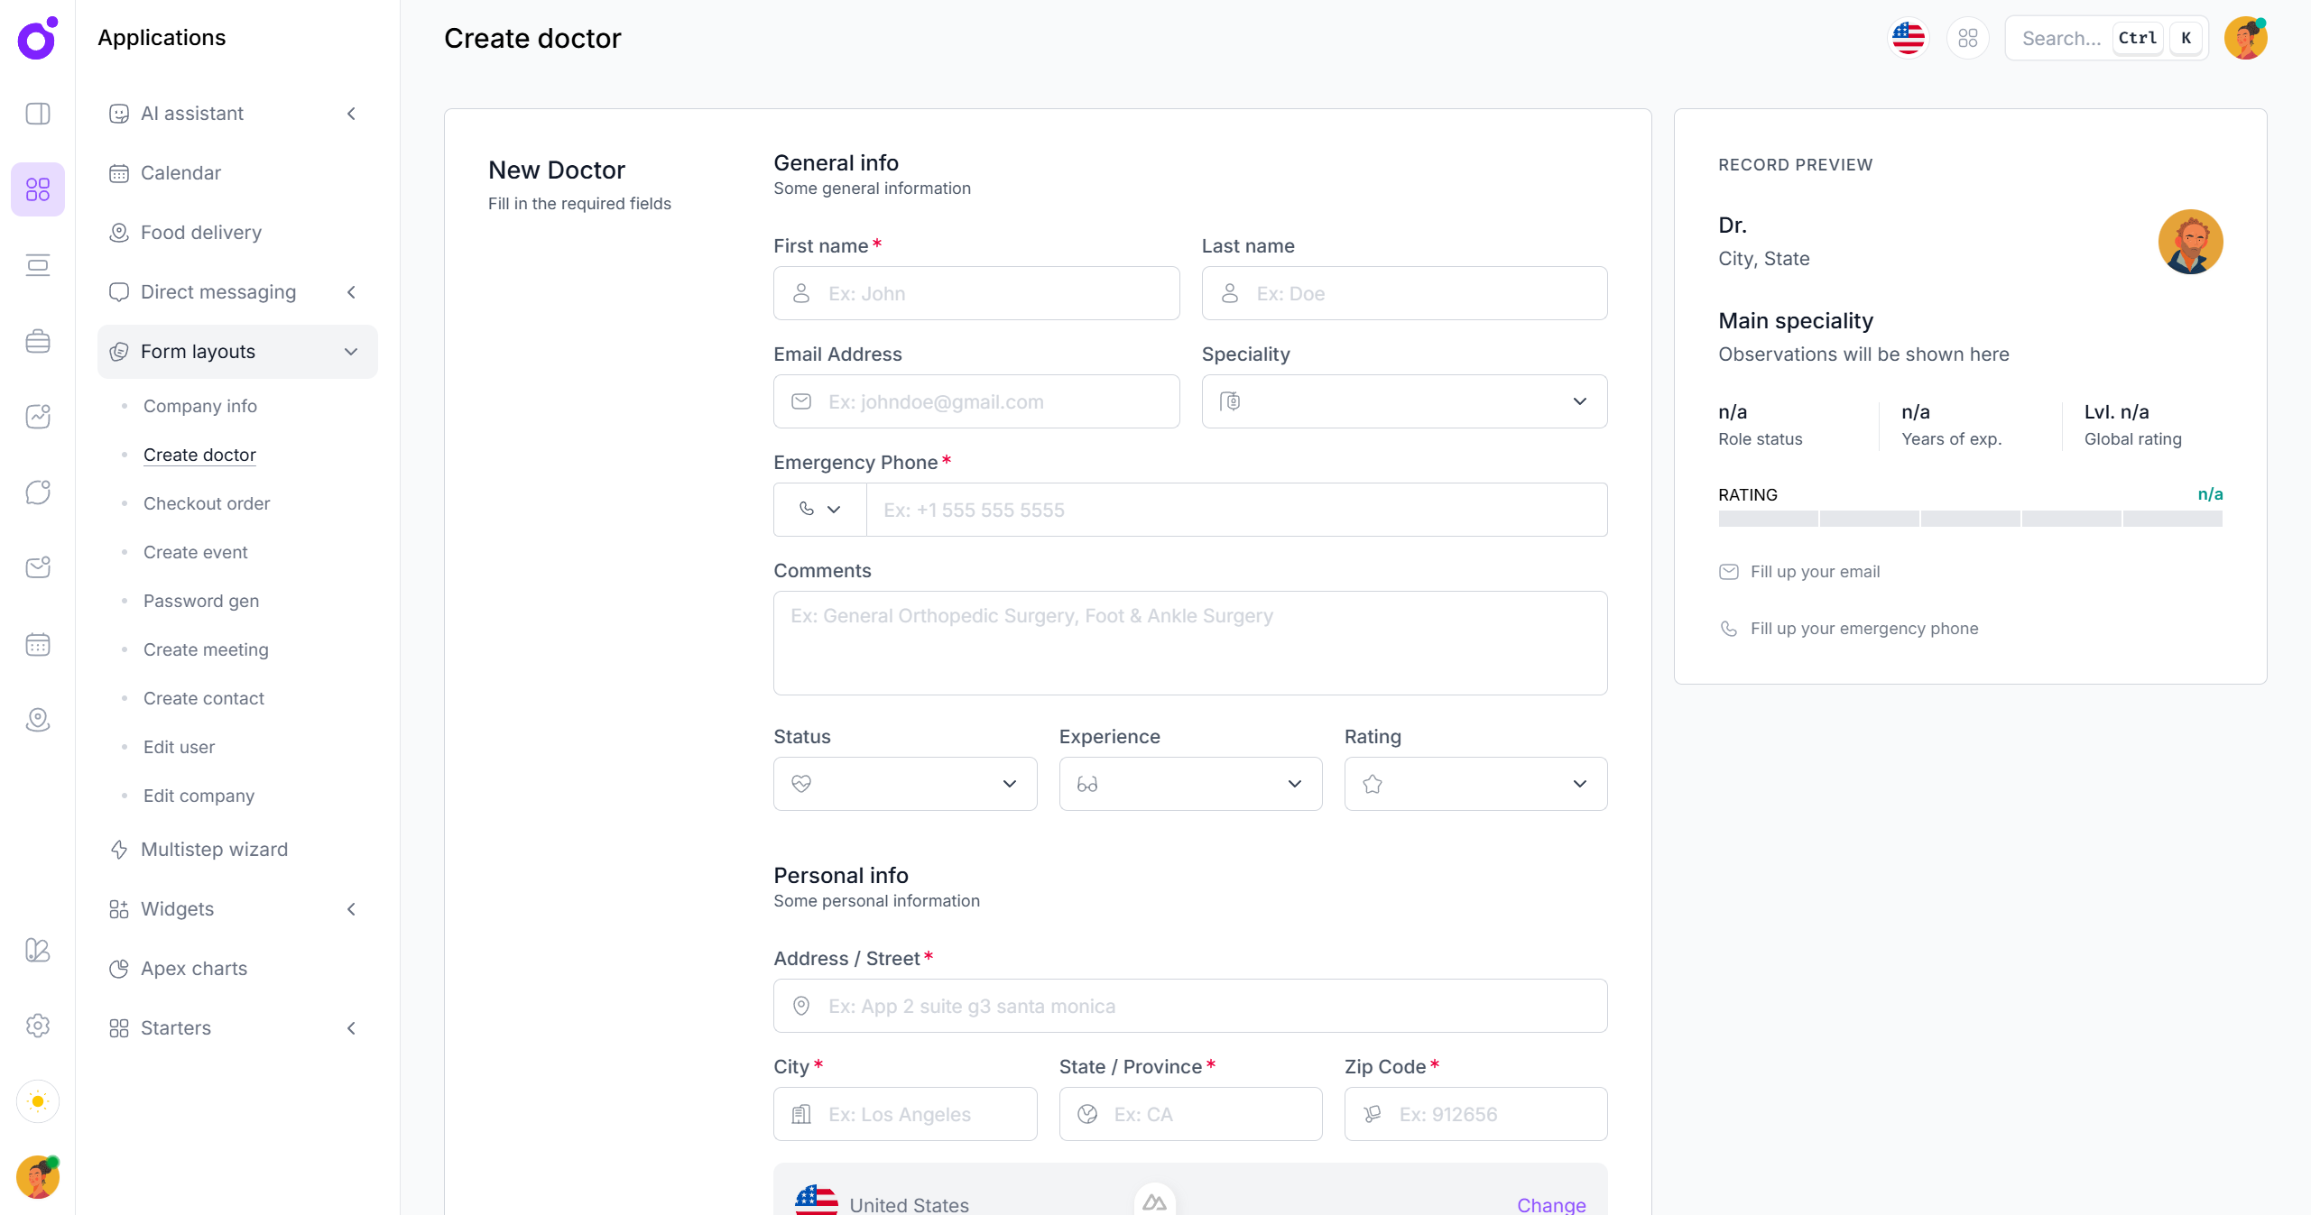Toggle the light/dark theme sun button
This screenshot has height=1215, width=2311.
pos(38,1101)
